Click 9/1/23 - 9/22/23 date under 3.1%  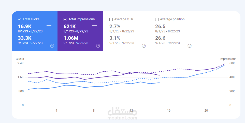tap(122, 43)
